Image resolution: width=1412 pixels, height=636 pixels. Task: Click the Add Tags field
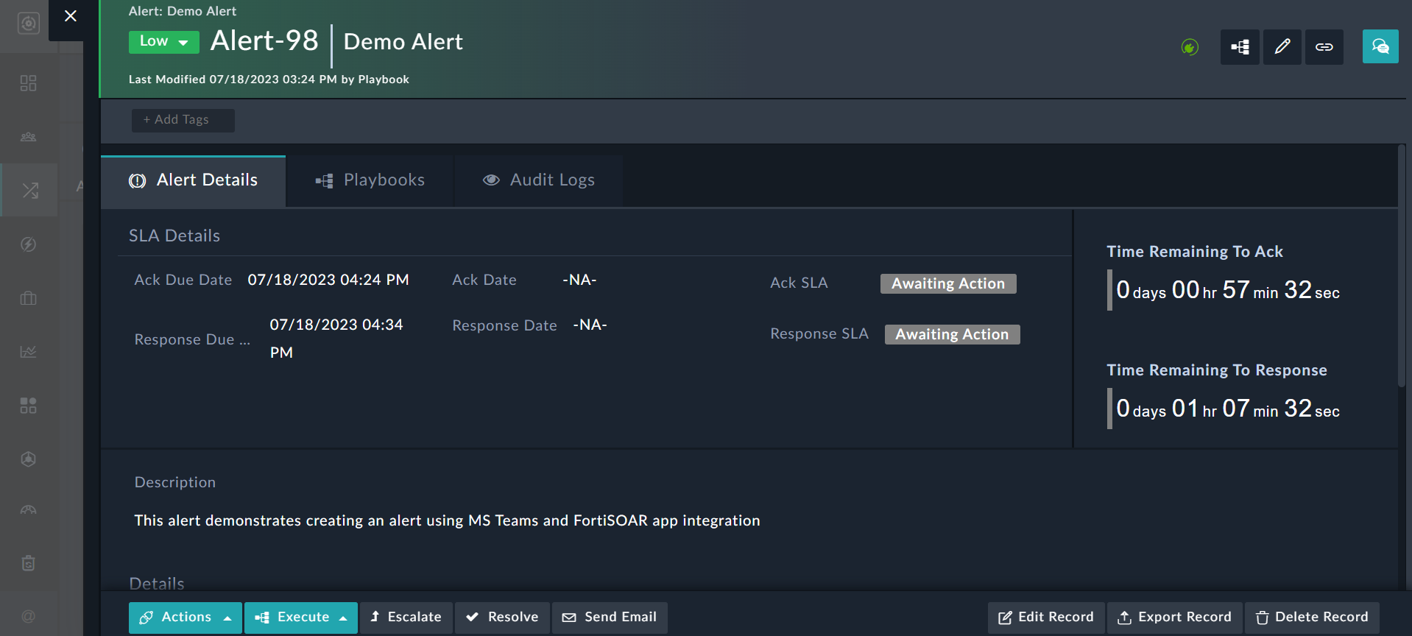point(183,120)
